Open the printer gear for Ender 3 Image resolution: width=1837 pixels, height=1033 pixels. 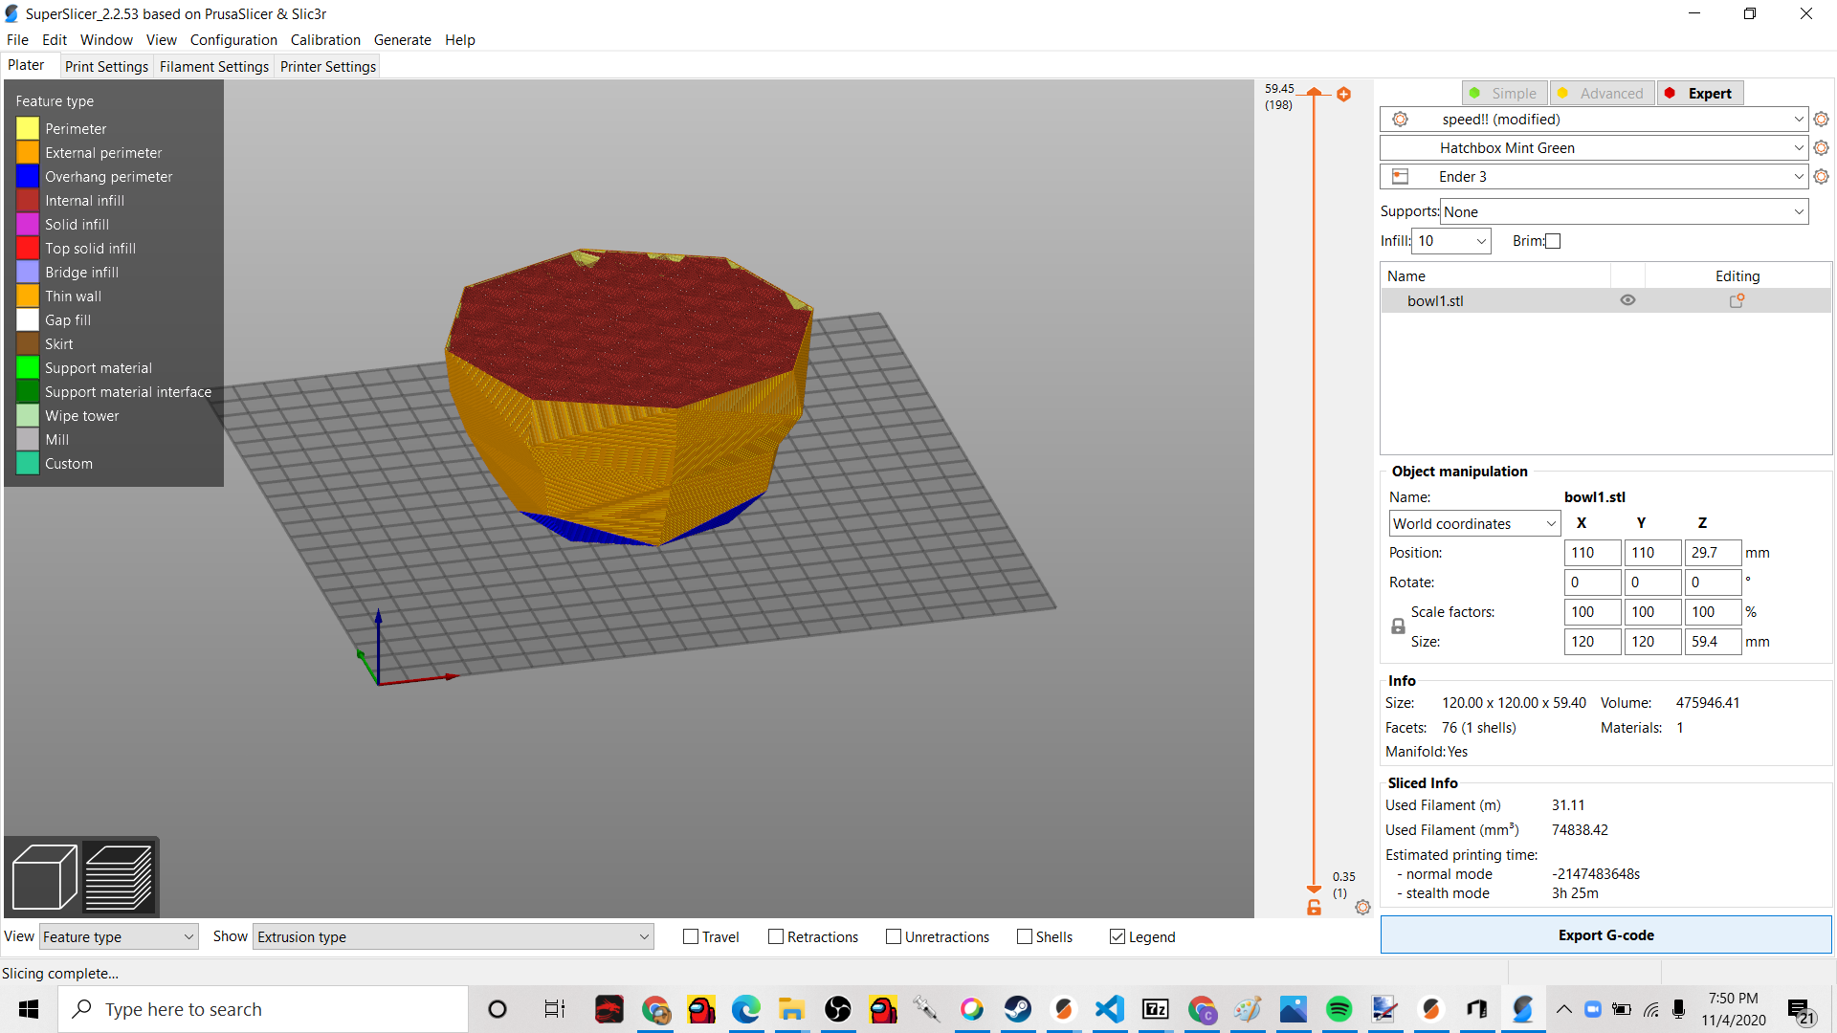(1821, 176)
